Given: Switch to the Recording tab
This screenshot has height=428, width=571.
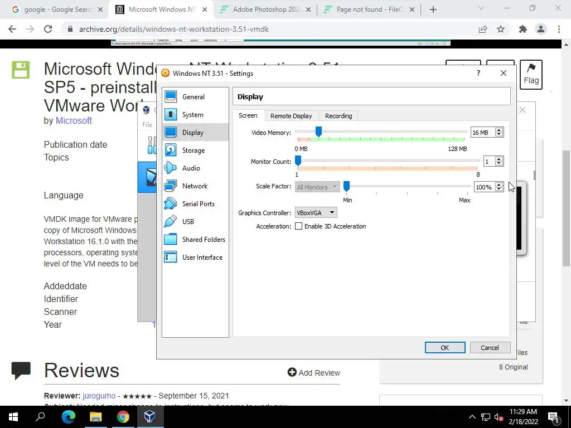Looking at the screenshot, I should pyautogui.click(x=338, y=116).
